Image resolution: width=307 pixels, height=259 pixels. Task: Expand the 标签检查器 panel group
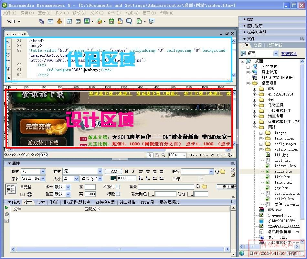point(245,32)
